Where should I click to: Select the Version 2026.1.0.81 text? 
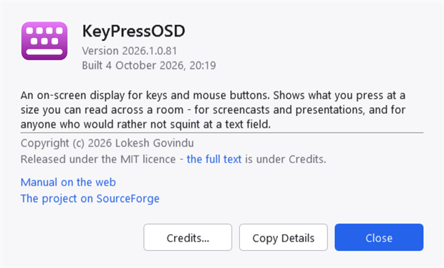130,51
